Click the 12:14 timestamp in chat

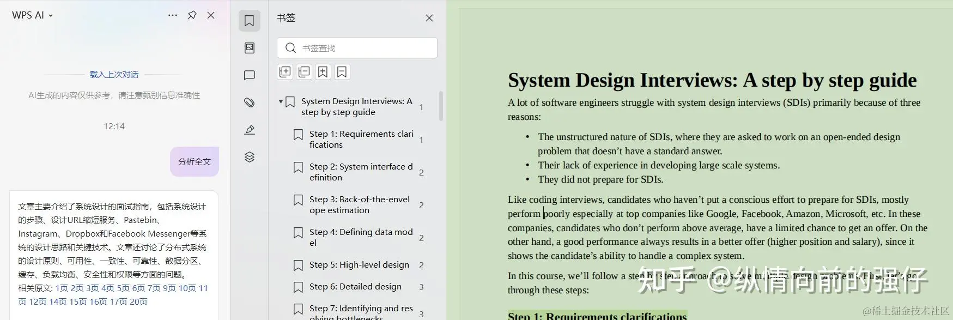click(x=114, y=126)
